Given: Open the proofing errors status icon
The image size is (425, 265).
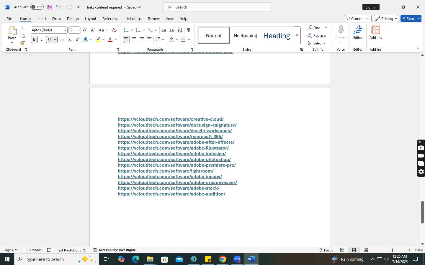Looking at the screenshot, I should [x=49, y=250].
